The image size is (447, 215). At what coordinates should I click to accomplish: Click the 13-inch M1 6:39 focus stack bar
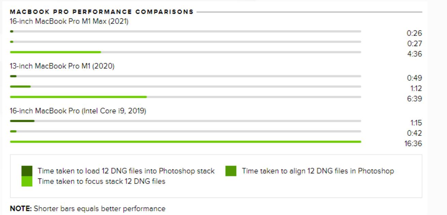[x=78, y=97]
